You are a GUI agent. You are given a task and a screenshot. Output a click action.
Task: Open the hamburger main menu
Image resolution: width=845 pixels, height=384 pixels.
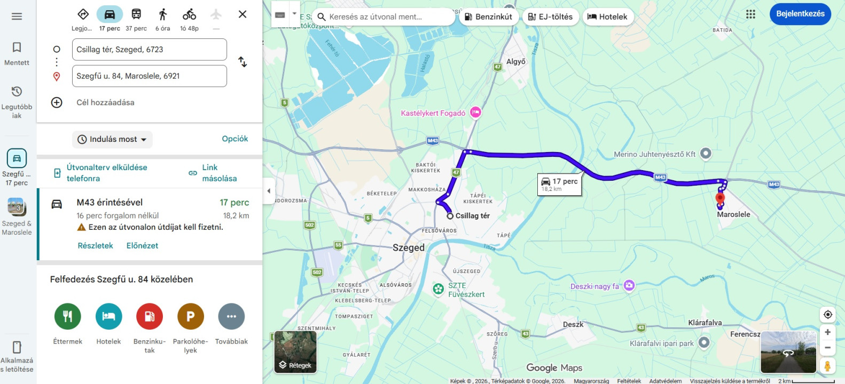17,16
